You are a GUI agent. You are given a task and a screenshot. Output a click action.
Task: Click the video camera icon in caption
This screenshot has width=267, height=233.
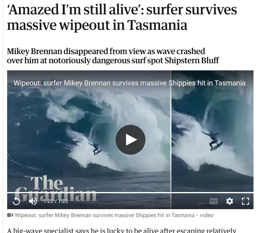[10, 215]
